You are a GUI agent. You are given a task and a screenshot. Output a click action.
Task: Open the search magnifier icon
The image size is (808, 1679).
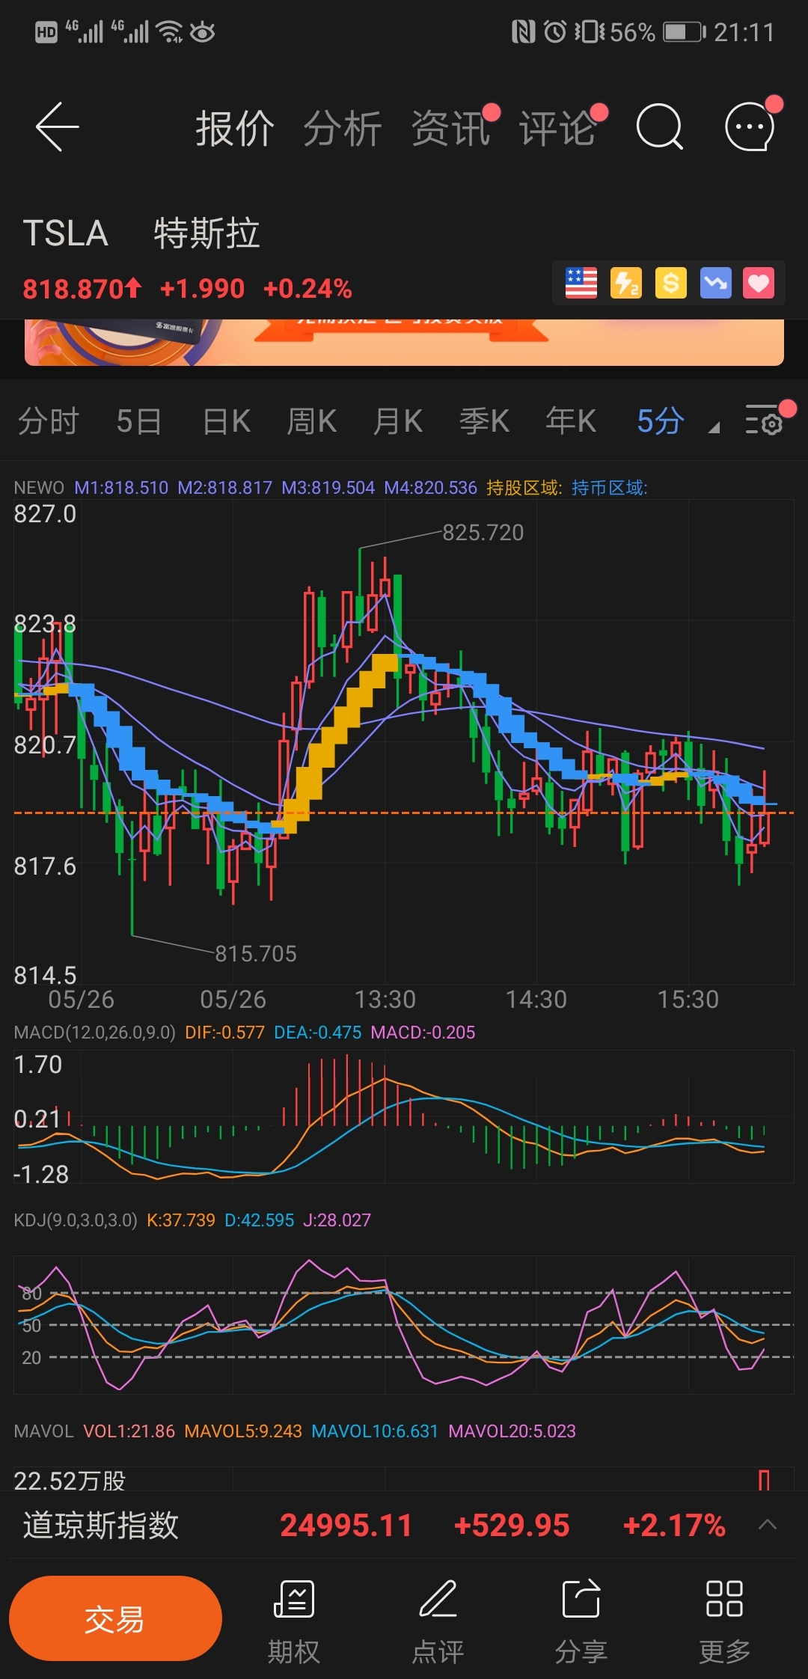pyautogui.click(x=659, y=127)
